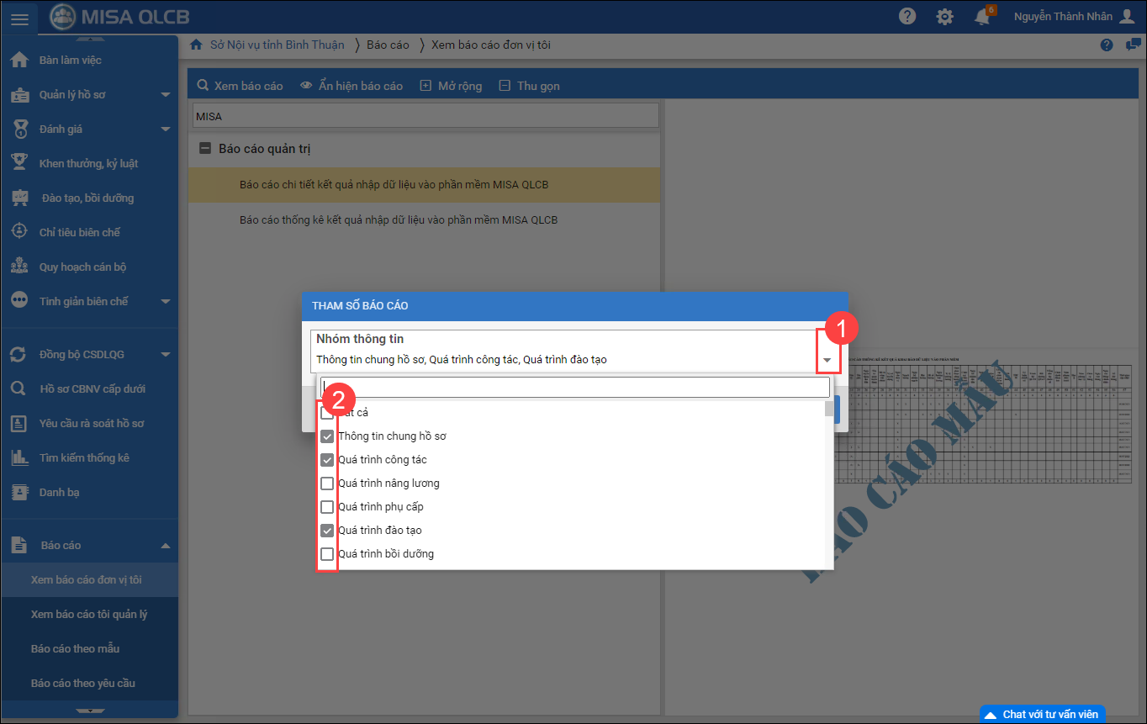Image resolution: width=1147 pixels, height=724 pixels.
Task: Open the hamburger menu icon
Action: 19,18
